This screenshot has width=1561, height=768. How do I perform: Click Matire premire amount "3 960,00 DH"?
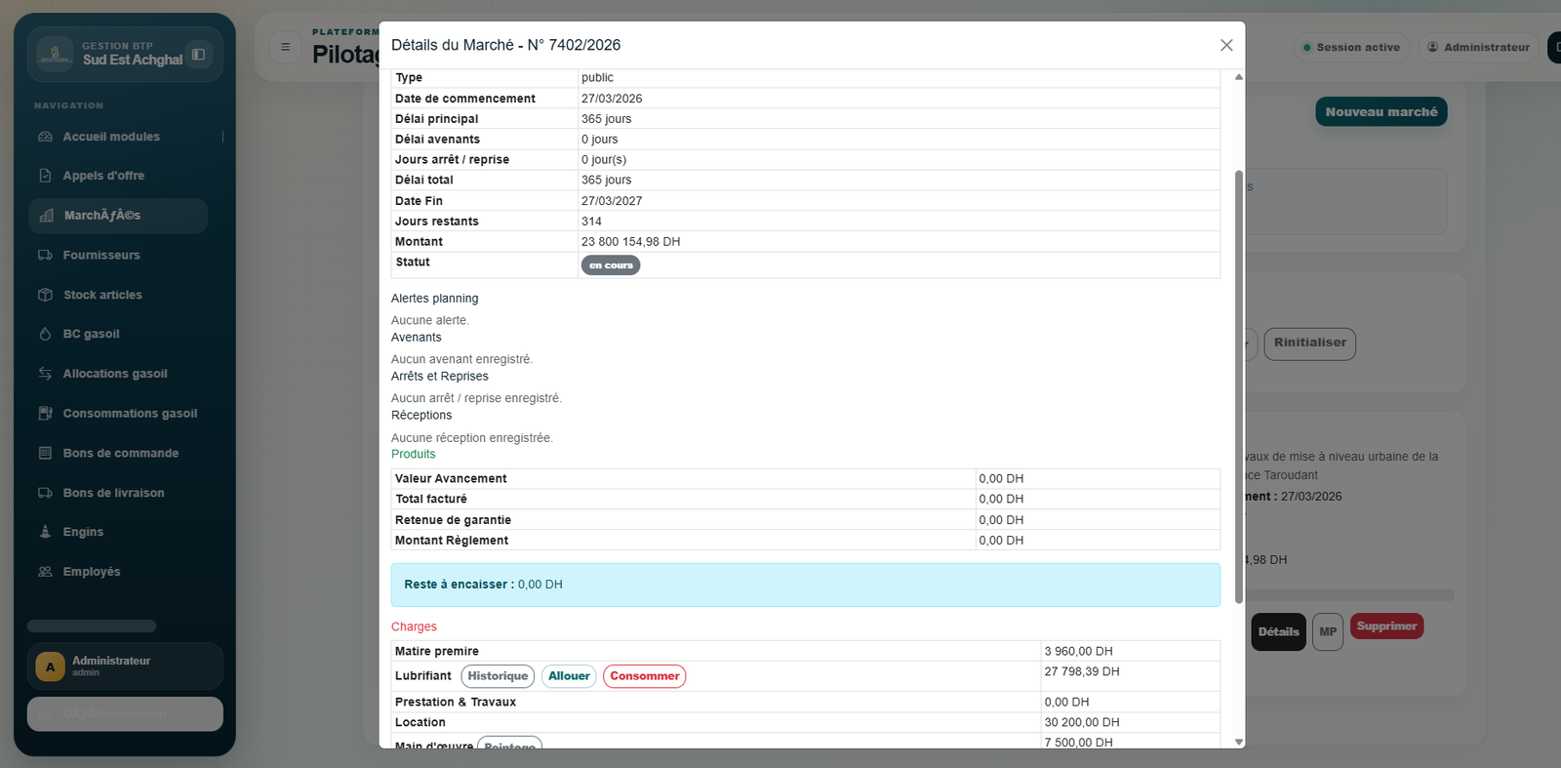[x=1078, y=652]
